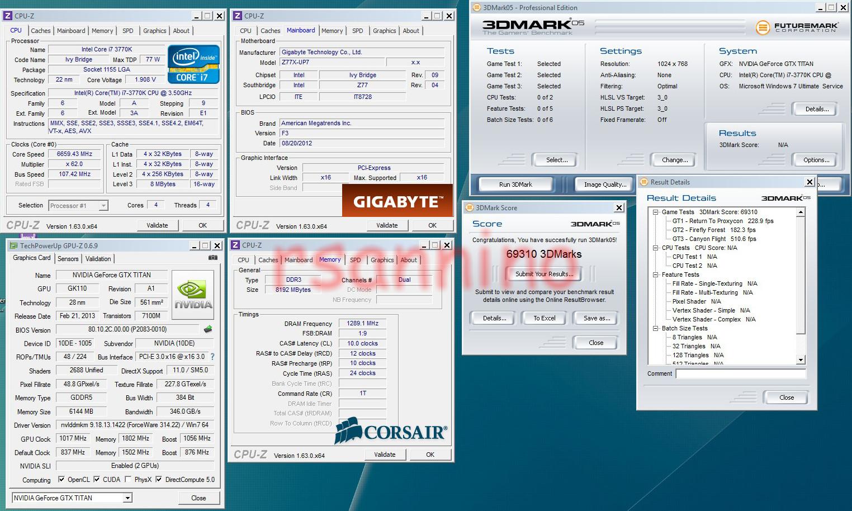Click the GPU-Z window title icon
852x511 pixels.
13,245
